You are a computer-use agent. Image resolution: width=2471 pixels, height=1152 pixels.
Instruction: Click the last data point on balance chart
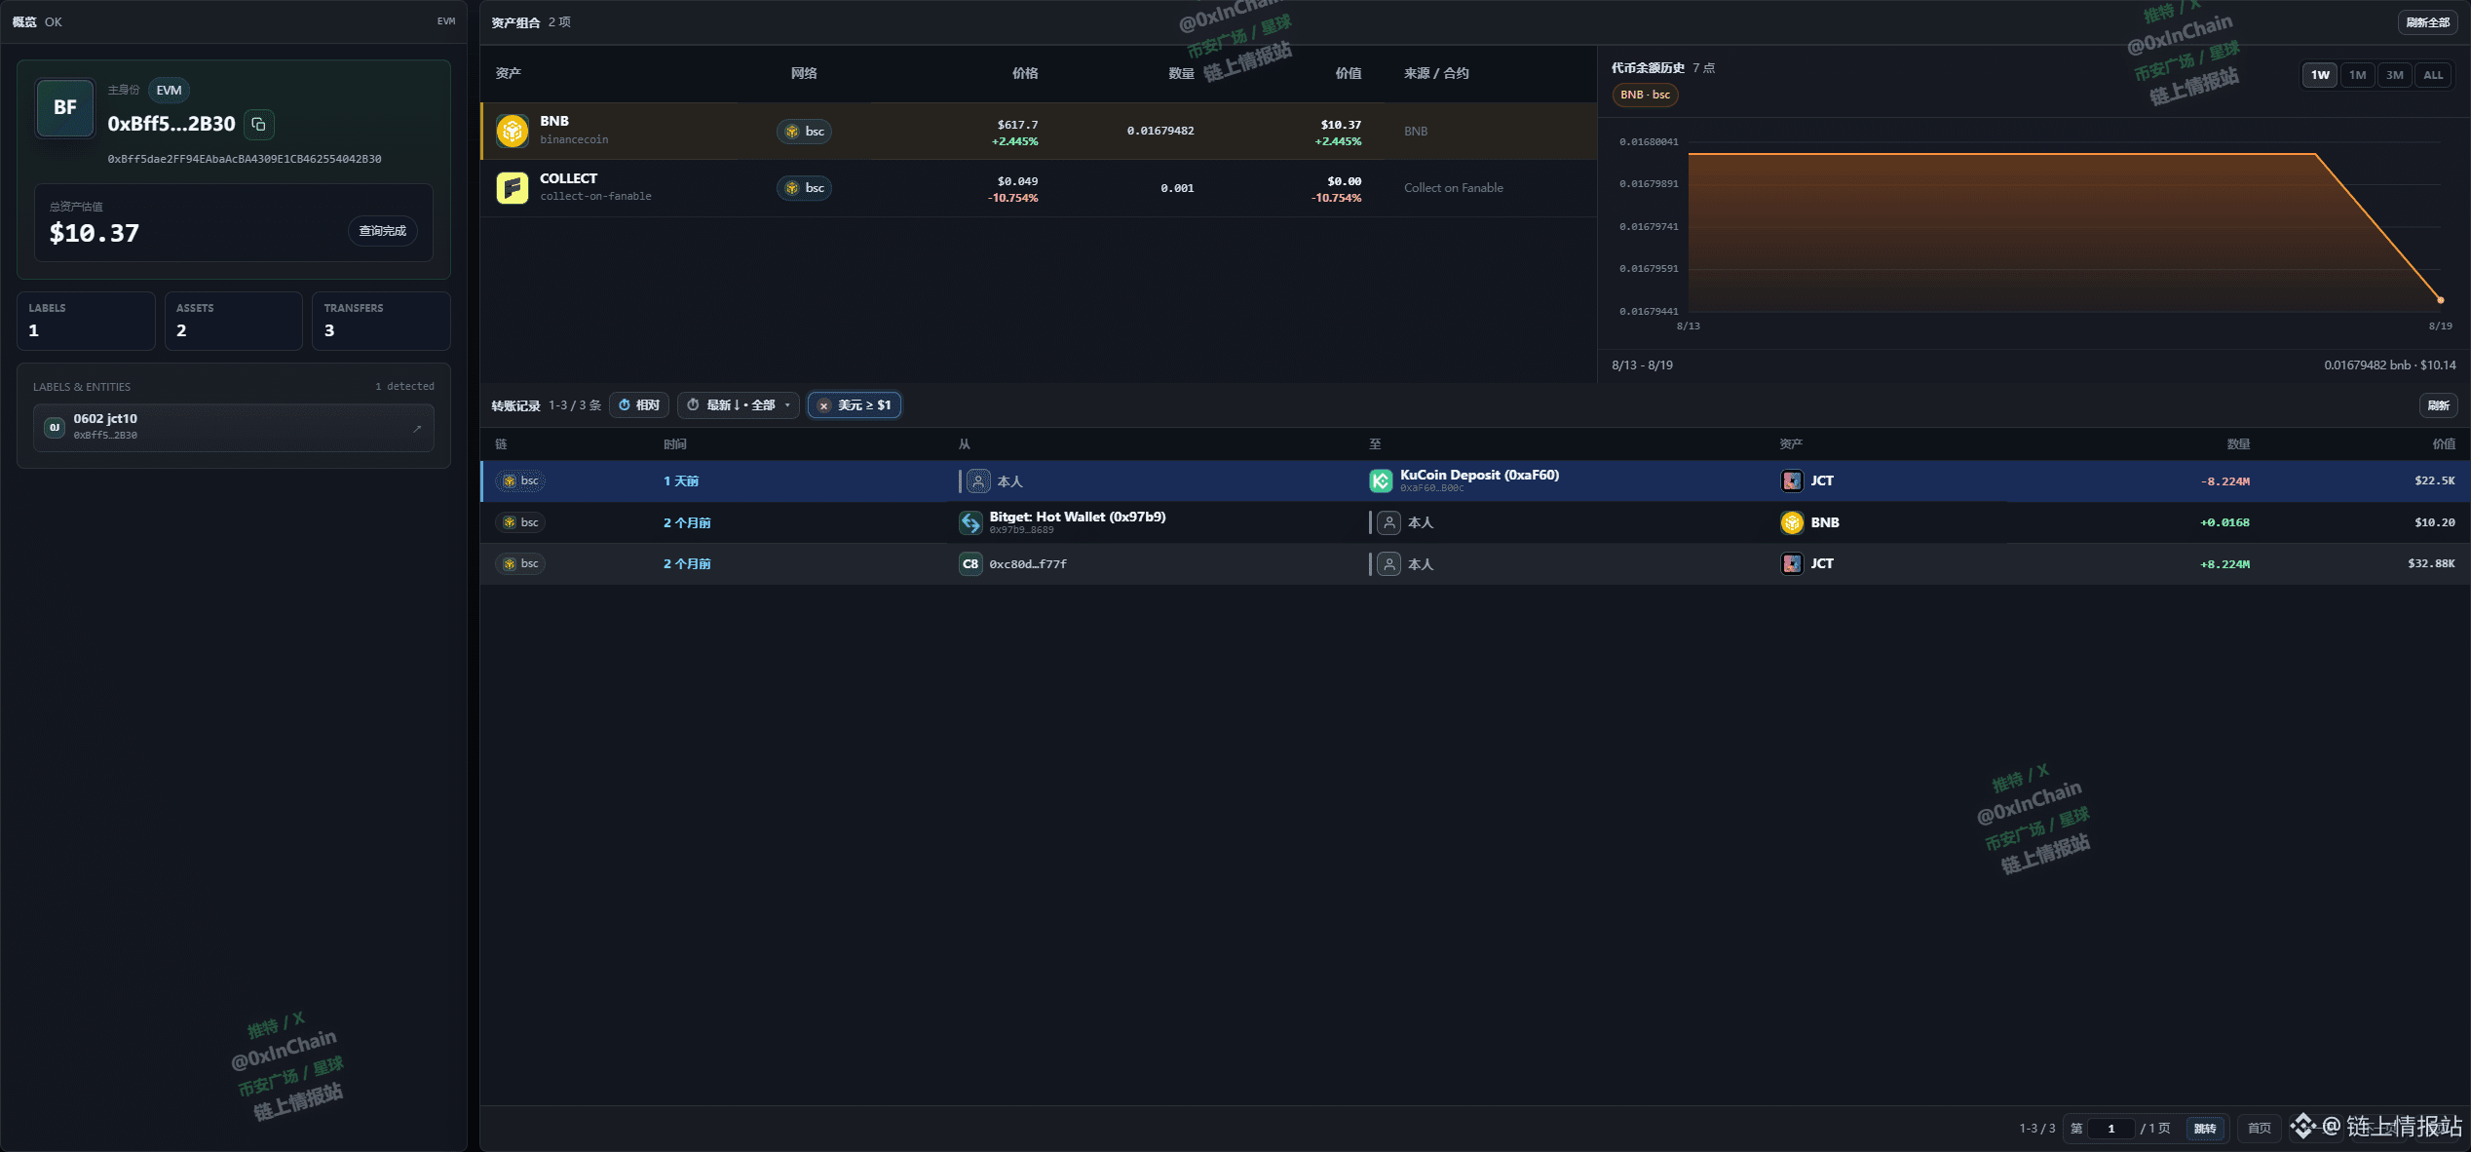[2441, 300]
